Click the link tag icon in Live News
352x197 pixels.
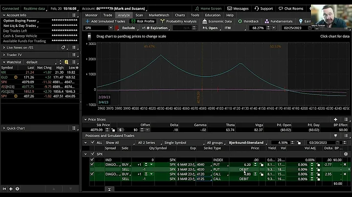[x=63, y=47]
